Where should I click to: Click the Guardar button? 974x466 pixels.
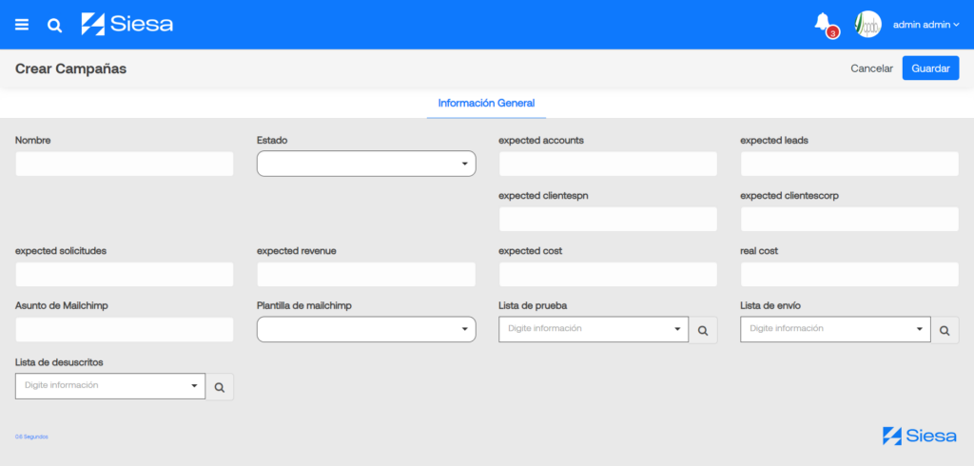tap(930, 68)
